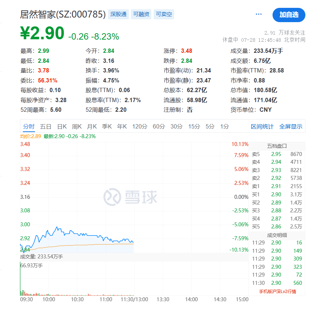
Task: Click the 成交明细 header
Action: tap(277, 235)
